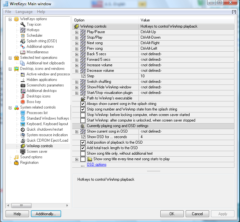The width and height of the screenshot is (240, 222).
Task: Click the Currently playing song and OSD settings header
Action: click(153, 126)
